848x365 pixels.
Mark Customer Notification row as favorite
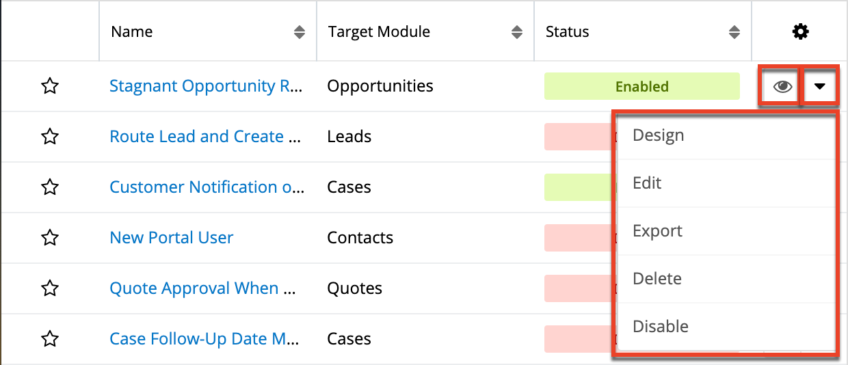pyautogui.click(x=50, y=188)
